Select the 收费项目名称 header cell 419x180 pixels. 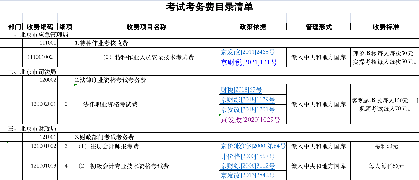click(146, 27)
